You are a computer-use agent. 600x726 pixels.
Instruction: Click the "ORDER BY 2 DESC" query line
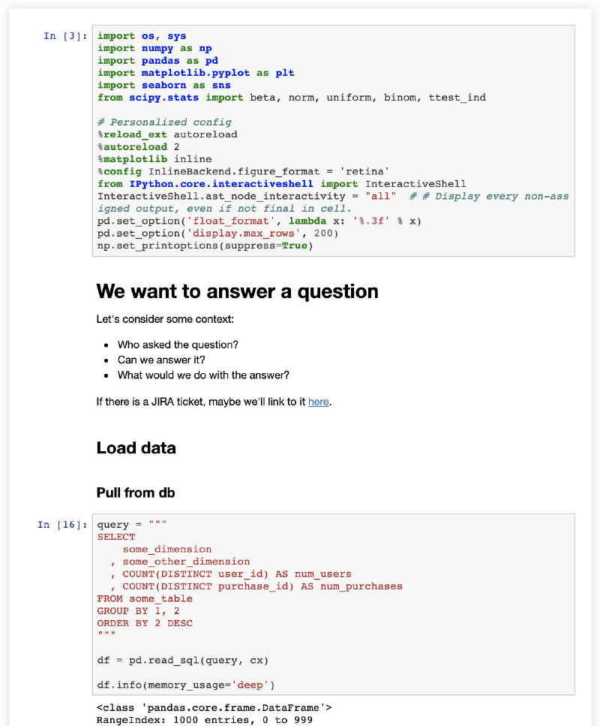145,623
